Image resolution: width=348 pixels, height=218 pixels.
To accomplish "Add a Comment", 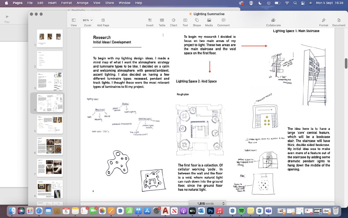I will coord(223,22).
